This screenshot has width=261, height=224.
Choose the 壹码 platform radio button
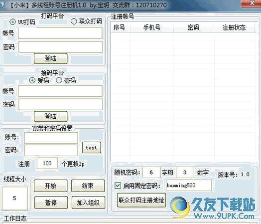(x=59, y=80)
